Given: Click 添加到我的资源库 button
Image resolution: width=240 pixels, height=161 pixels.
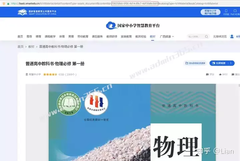Looking at the screenshot, I should coord(195,63).
